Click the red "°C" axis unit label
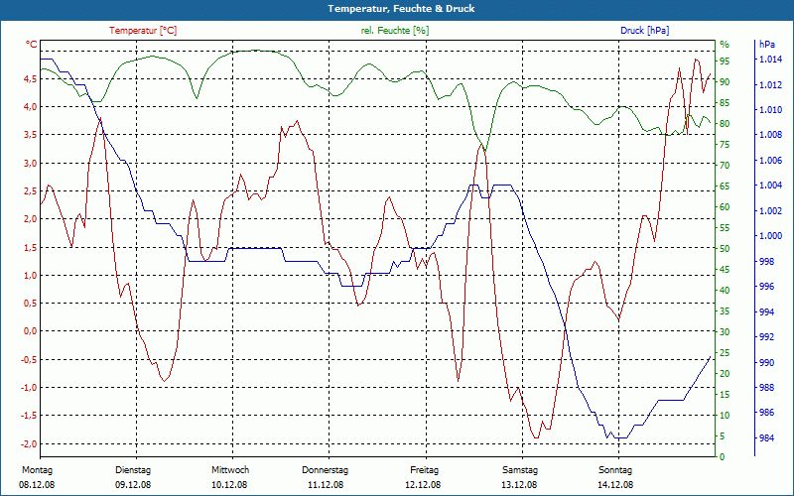794x496 pixels. pyautogui.click(x=32, y=45)
